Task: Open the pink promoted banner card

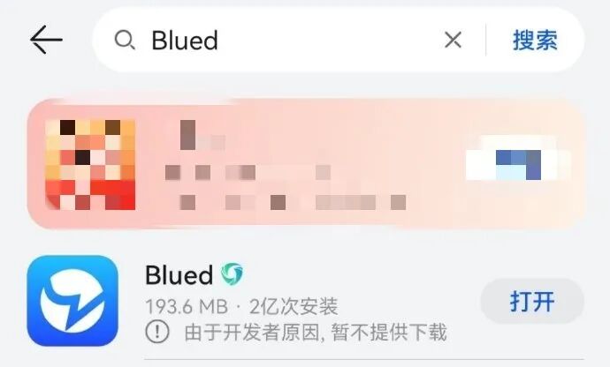Action: tap(306, 164)
